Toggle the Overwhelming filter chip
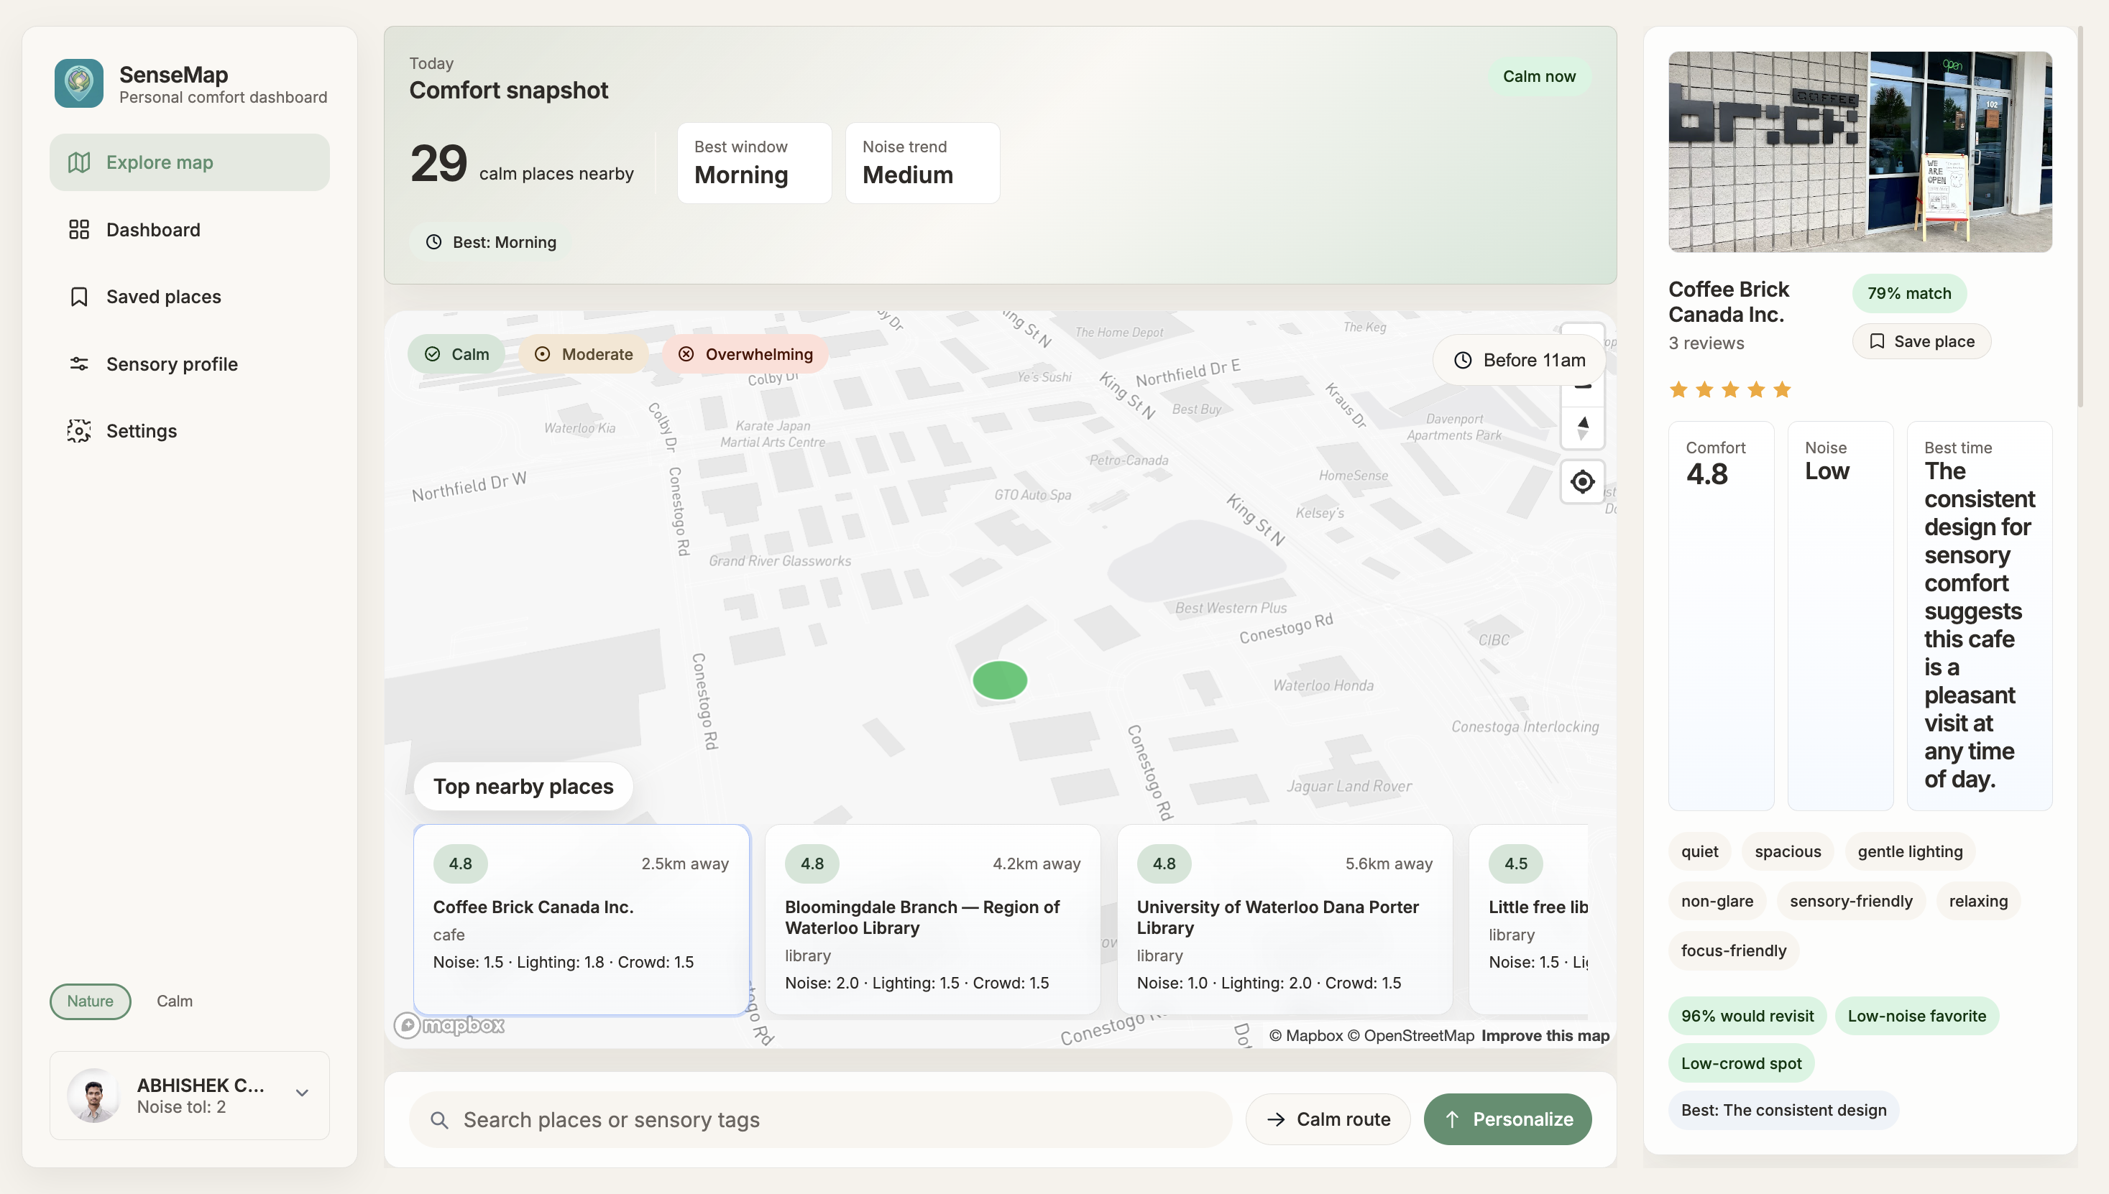2109x1194 pixels. (745, 354)
